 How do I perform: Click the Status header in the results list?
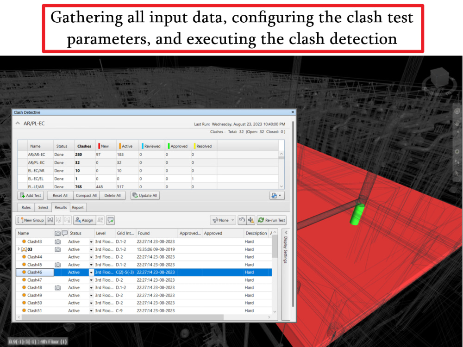pos(81,233)
